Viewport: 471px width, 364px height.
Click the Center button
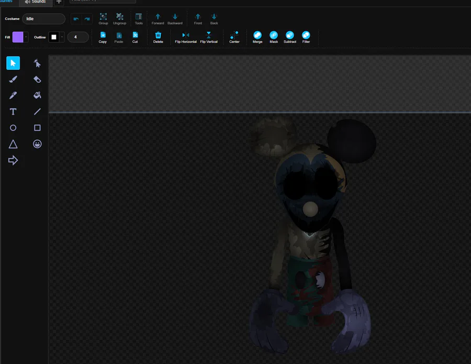pos(234,38)
